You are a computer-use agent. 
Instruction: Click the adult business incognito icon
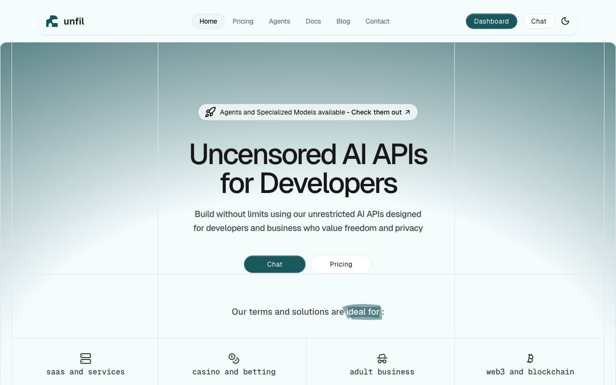pyautogui.click(x=382, y=359)
